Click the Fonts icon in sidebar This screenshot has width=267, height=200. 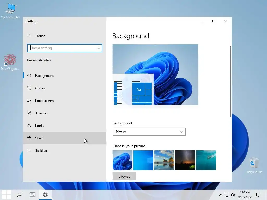tap(29, 126)
